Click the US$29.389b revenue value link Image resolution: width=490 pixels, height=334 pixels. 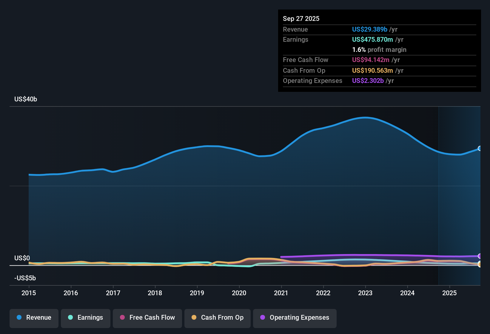[x=369, y=29]
